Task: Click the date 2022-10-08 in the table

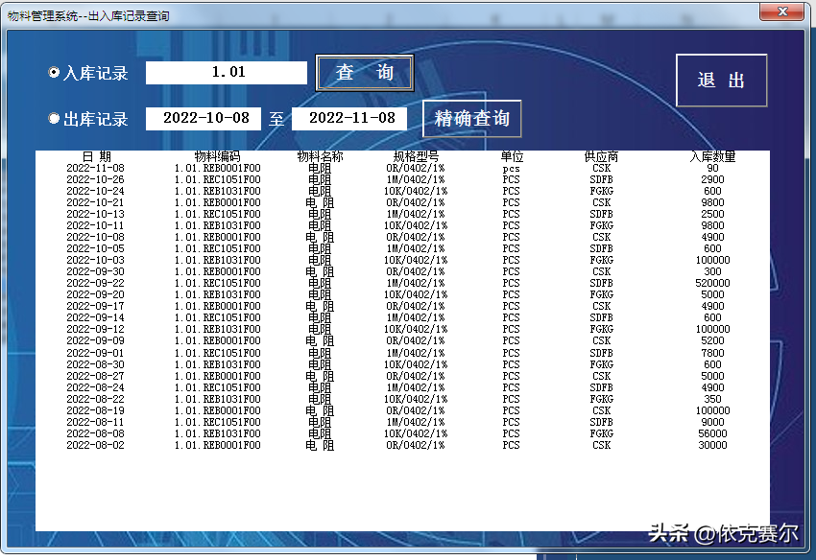Action: [x=95, y=237]
